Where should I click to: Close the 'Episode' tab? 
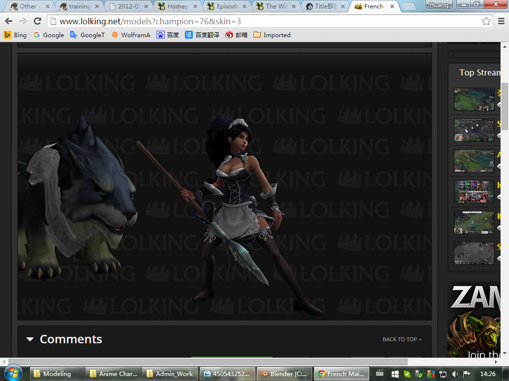(x=245, y=6)
